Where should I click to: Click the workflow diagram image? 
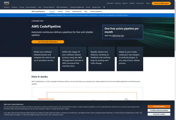(87, 94)
